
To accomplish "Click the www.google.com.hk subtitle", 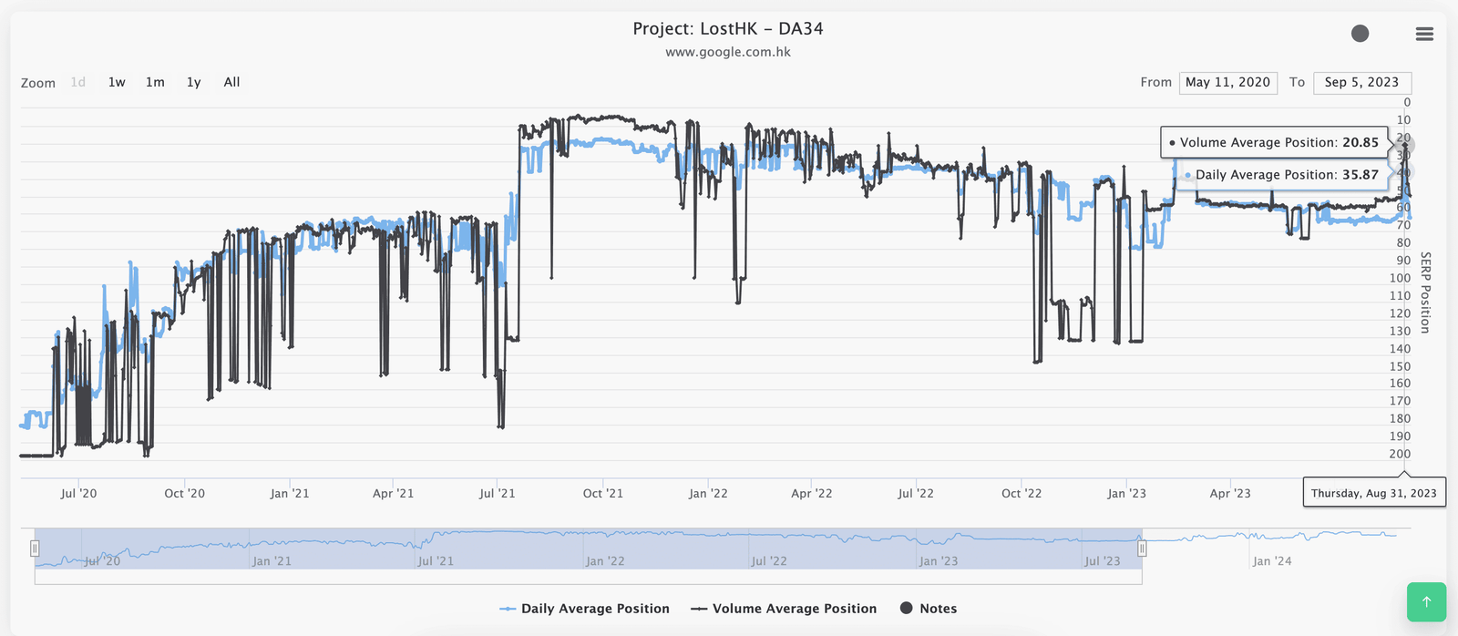I will [728, 52].
